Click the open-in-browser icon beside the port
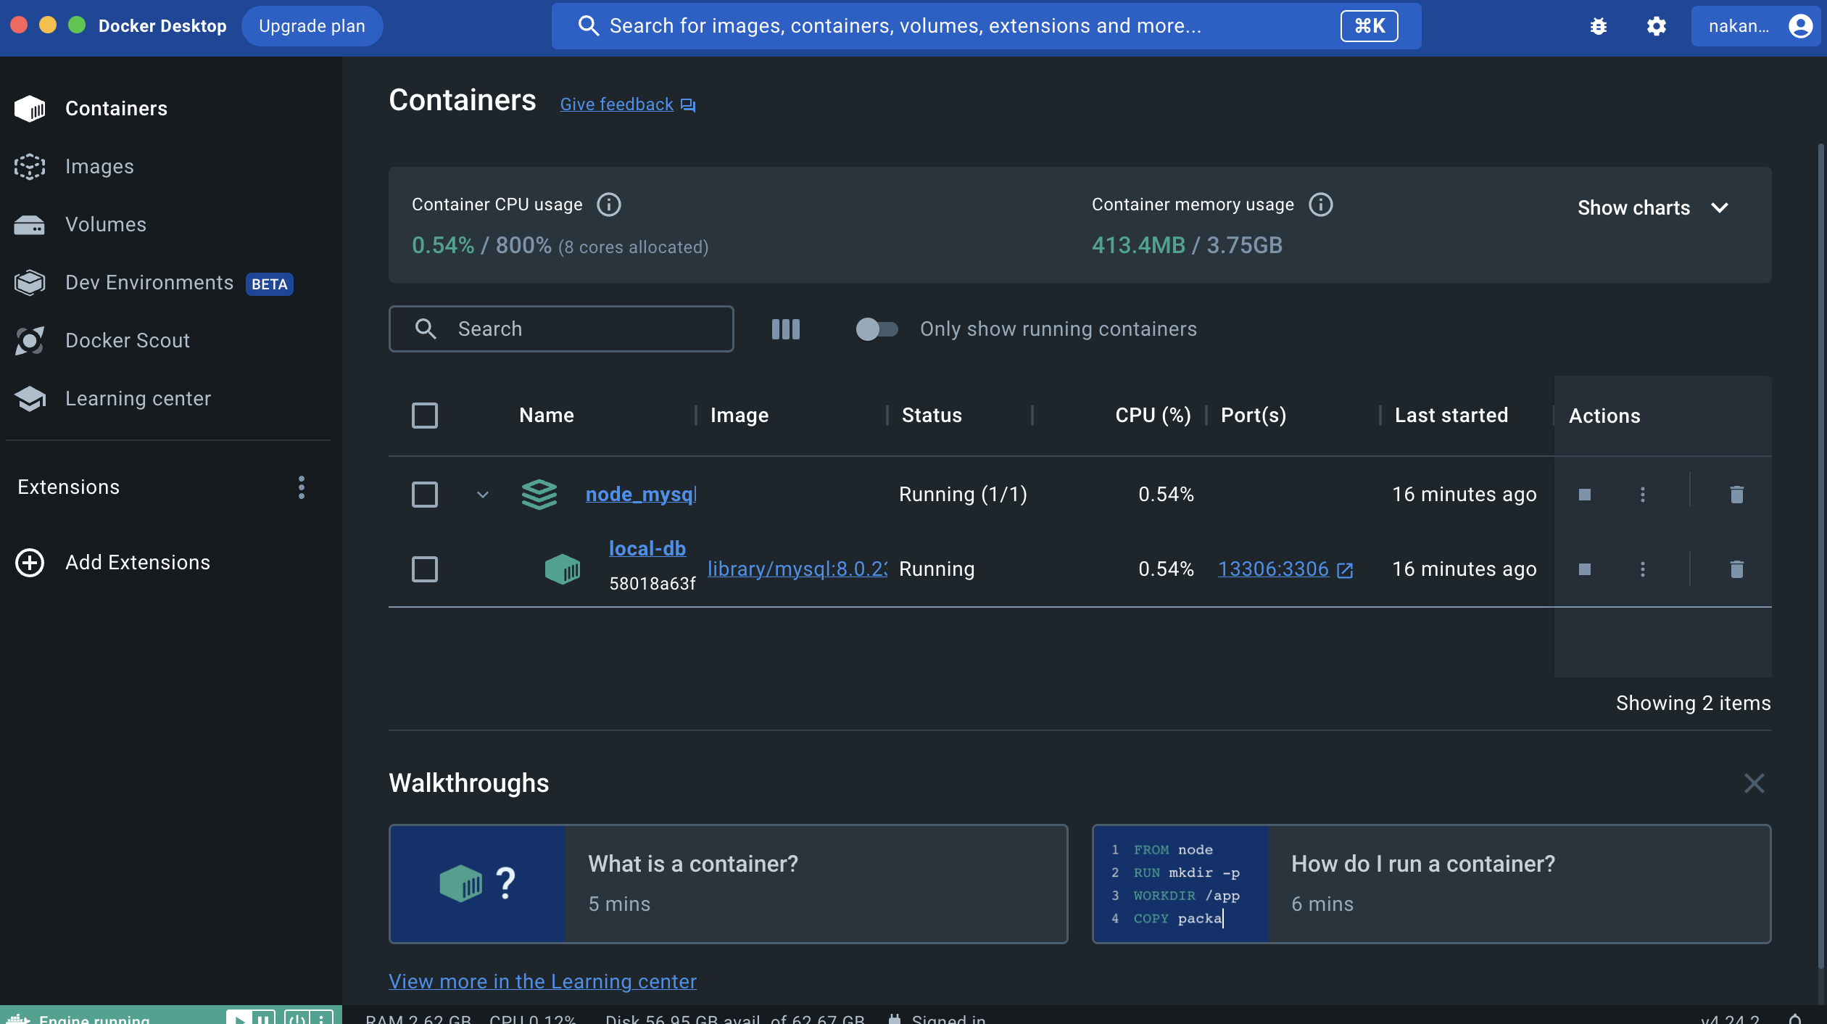The height and width of the screenshot is (1024, 1827). [1345, 570]
